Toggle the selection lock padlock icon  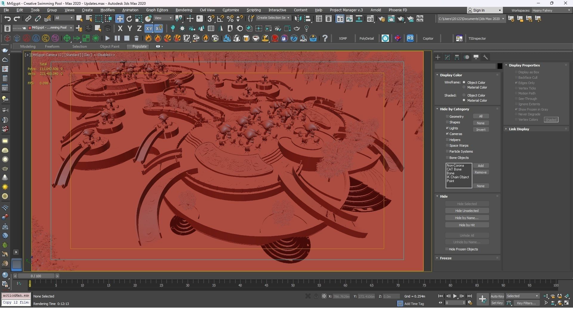pos(316,296)
